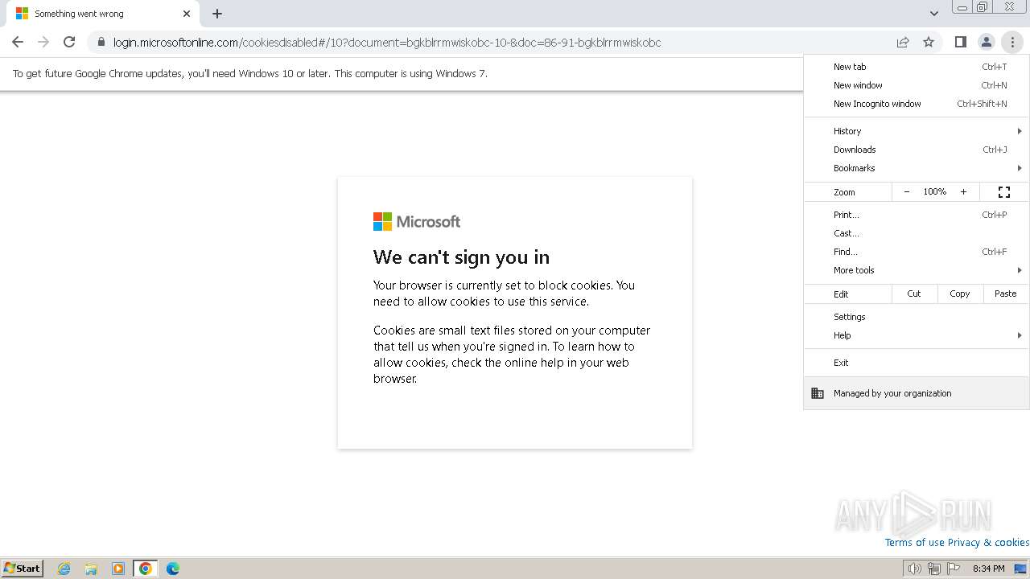
Task: Decrease zoom with the minus button
Action: (x=907, y=192)
